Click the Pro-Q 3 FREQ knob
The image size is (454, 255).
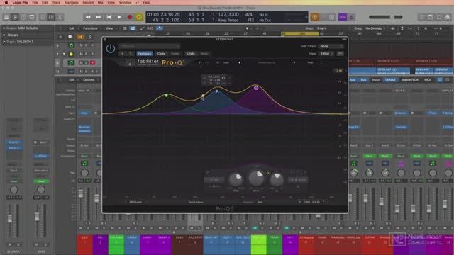(x=236, y=179)
